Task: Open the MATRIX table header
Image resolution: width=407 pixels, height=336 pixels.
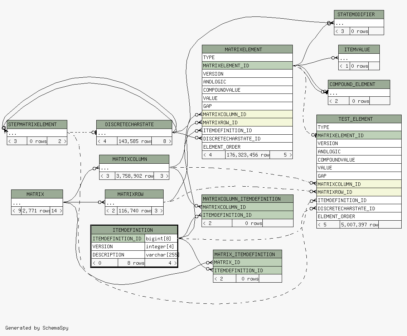Action: pyautogui.click(x=37, y=194)
